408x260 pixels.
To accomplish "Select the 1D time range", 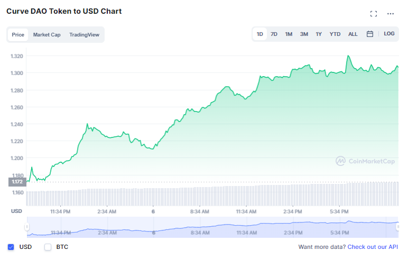I will [x=259, y=34].
